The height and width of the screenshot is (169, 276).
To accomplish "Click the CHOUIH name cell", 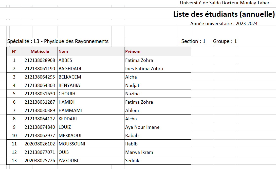I will tap(67, 94).
